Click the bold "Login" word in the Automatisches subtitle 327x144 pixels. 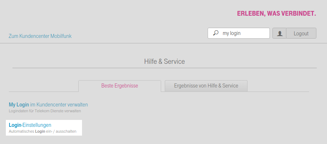click(40, 131)
